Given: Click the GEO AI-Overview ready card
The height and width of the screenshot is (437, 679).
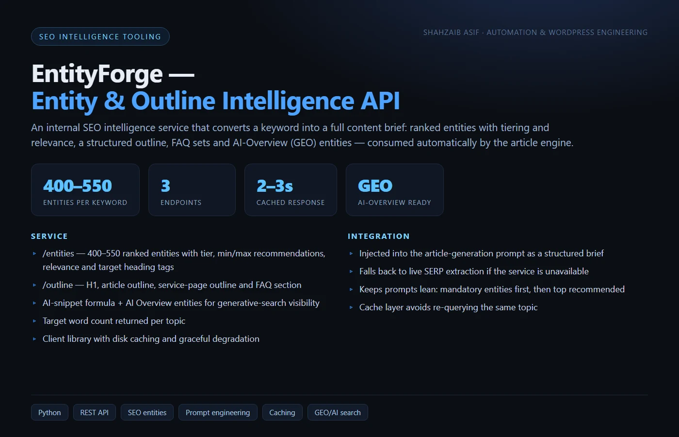Looking at the screenshot, I should tap(395, 190).
